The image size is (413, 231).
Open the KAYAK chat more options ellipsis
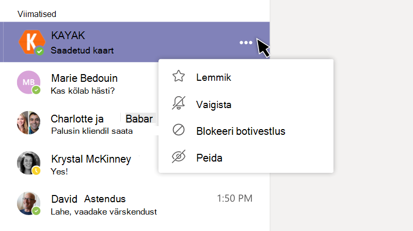246,43
